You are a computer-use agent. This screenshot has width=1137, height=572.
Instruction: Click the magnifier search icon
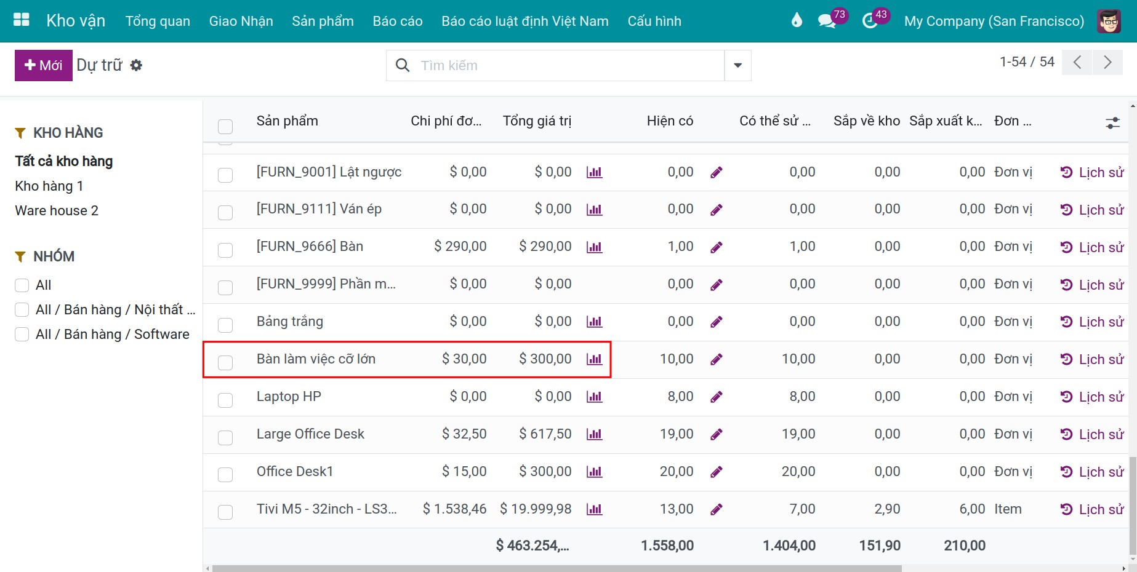(403, 65)
